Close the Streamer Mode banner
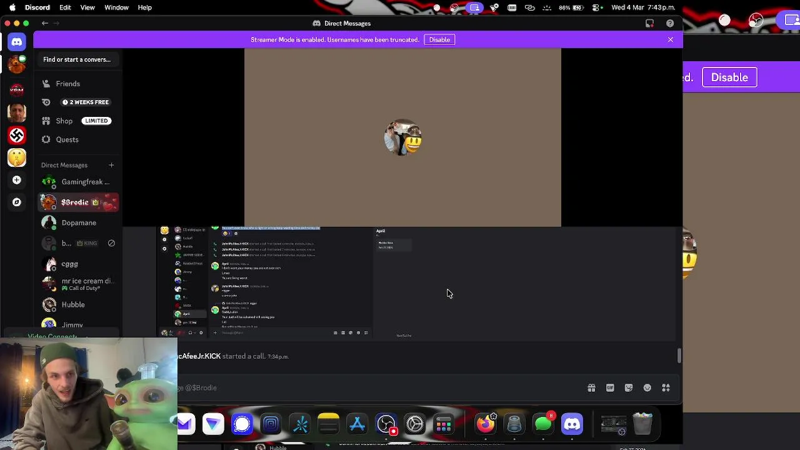The width and height of the screenshot is (800, 450). coord(671,39)
